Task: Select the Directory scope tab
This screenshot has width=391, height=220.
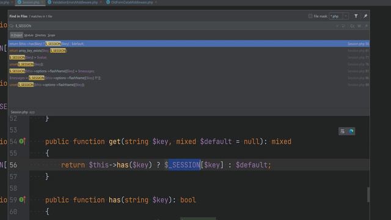Action: pyautogui.click(x=41, y=35)
